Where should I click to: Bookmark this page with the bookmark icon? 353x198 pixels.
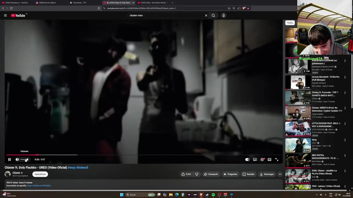[99, 8]
